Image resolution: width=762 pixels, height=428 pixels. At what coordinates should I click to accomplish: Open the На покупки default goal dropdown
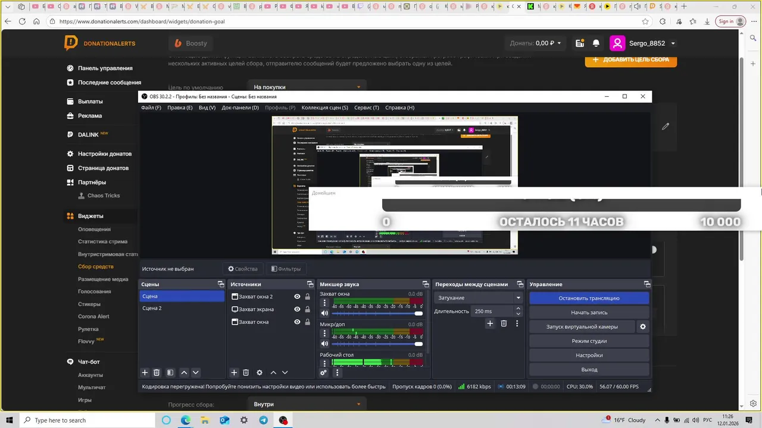307,87
